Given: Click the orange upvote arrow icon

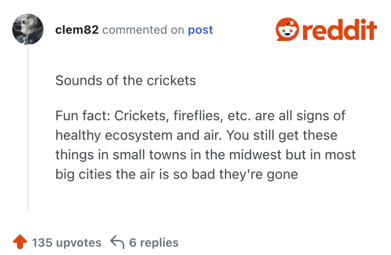Looking at the screenshot, I should pos(20,242).
